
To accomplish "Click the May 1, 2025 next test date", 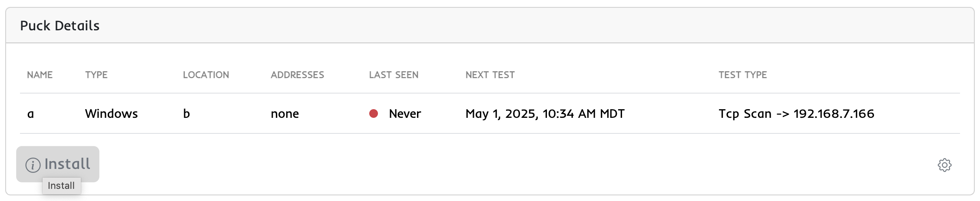I will pos(545,113).
